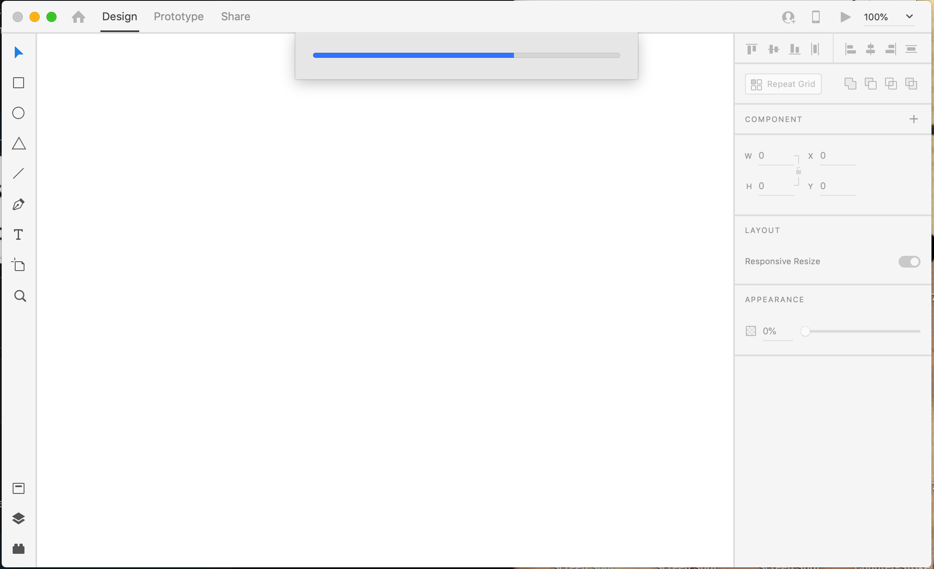Select the Rectangle tool
Image resolution: width=934 pixels, height=569 pixels.
(19, 83)
